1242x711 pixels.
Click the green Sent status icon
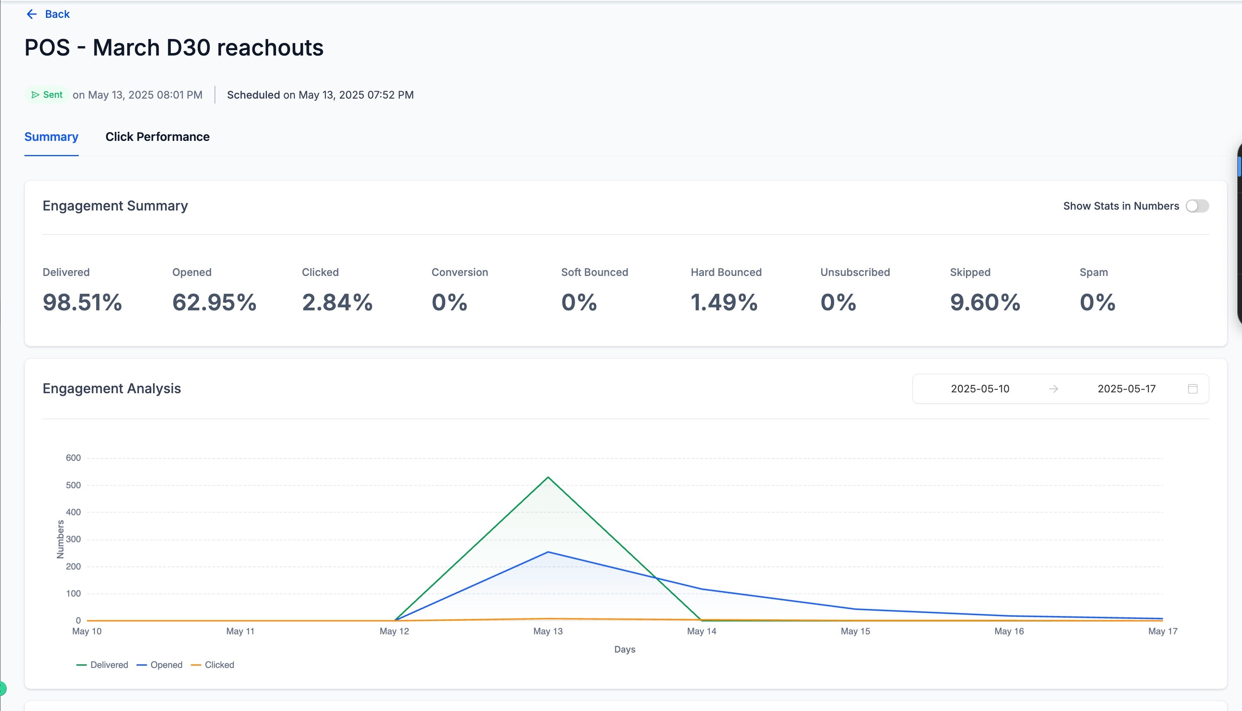point(35,95)
